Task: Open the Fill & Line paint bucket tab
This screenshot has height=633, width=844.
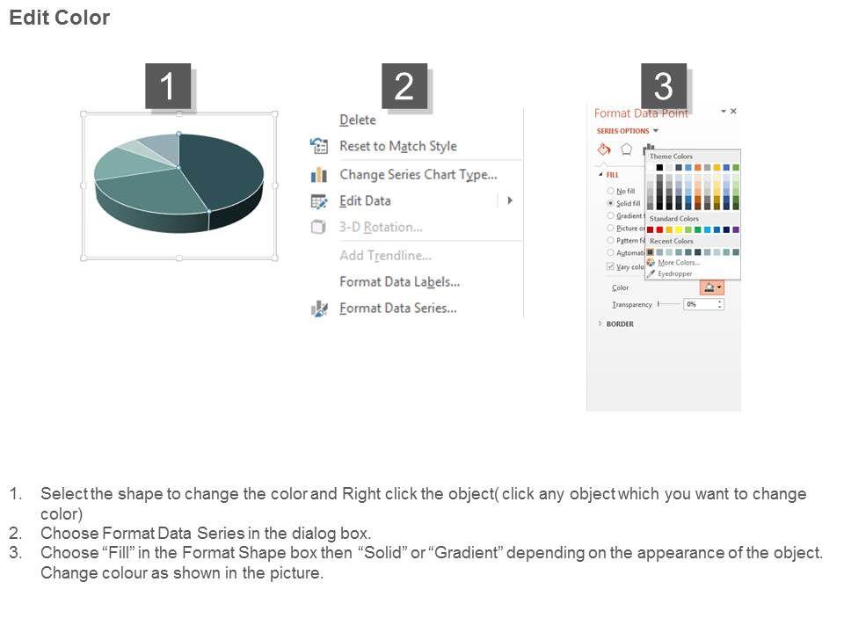Action: [x=604, y=149]
